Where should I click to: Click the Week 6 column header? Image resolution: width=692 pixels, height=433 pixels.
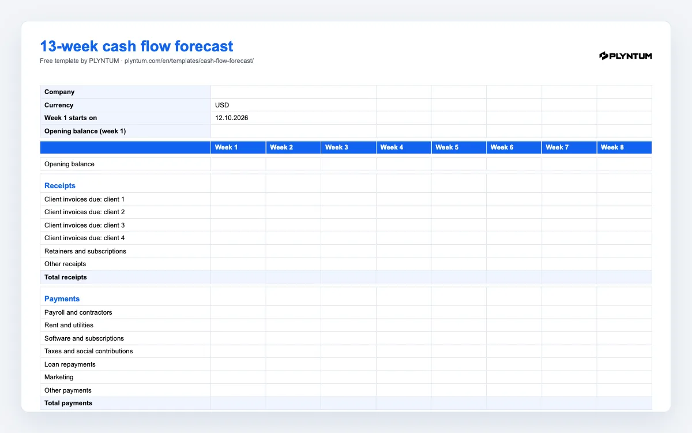point(514,147)
